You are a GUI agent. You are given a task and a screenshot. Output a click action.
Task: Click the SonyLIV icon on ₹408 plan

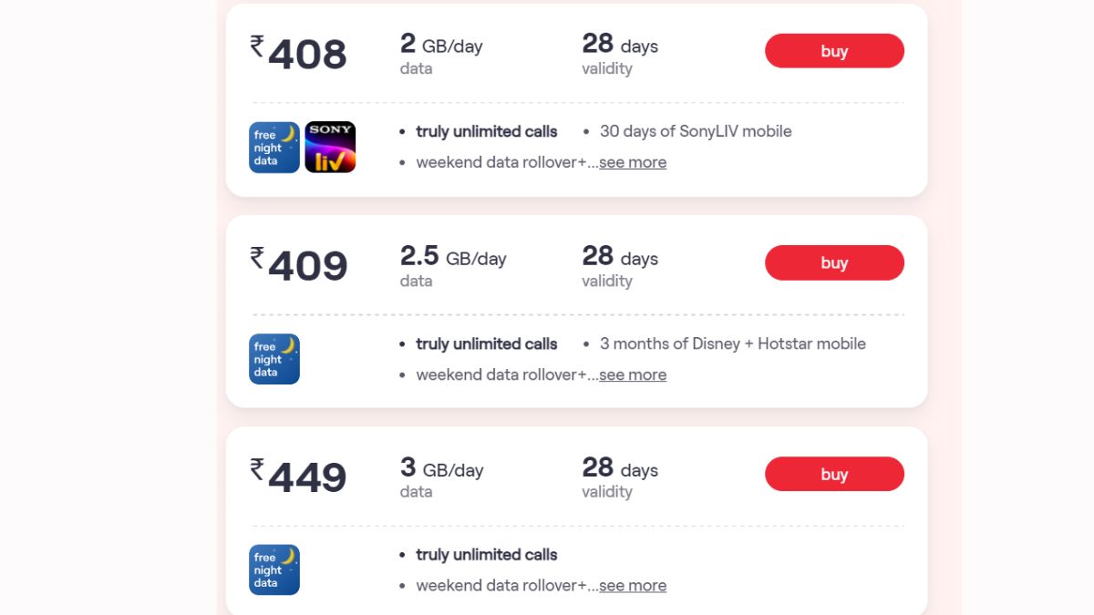click(x=330, y=148)
